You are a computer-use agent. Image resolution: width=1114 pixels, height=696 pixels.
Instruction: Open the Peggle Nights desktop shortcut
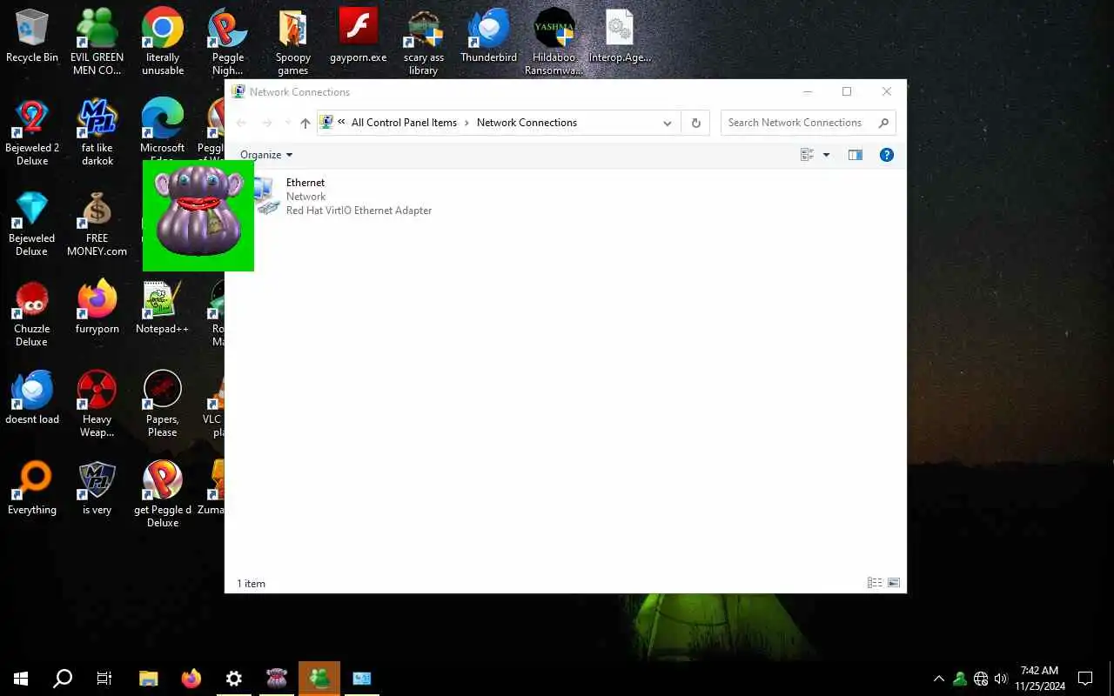click(228, 42)
